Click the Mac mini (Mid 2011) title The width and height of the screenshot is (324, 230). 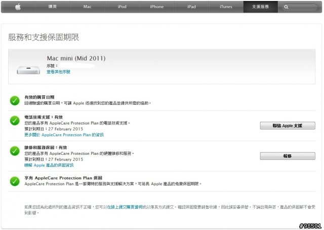tap(76, 59)
